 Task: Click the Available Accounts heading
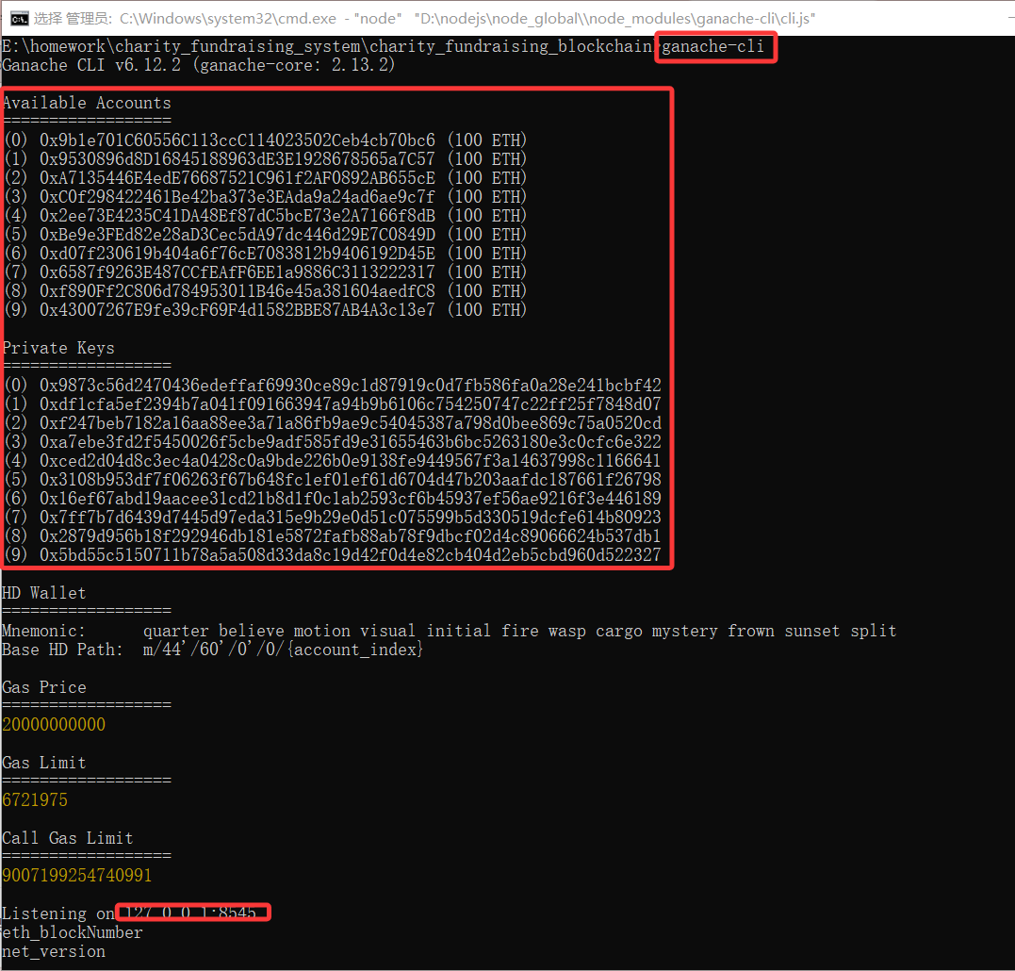tap(87, 103)
